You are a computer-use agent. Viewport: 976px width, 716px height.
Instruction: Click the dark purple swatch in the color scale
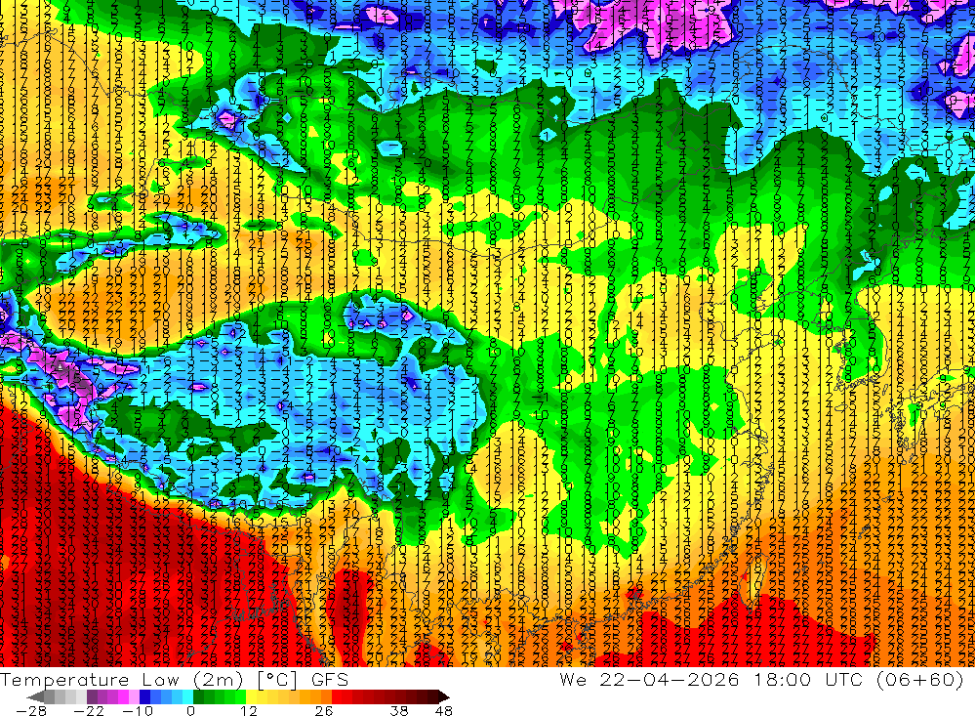(92, 696)
